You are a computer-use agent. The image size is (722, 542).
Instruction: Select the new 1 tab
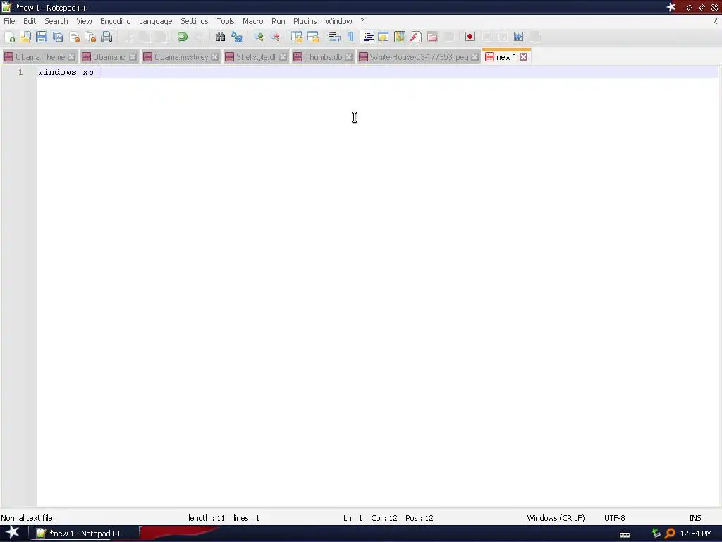tap(506, 57)
